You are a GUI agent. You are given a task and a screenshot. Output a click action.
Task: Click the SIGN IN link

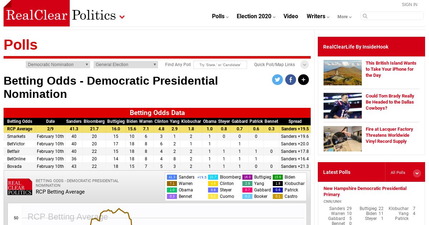(x=409, y=5)
